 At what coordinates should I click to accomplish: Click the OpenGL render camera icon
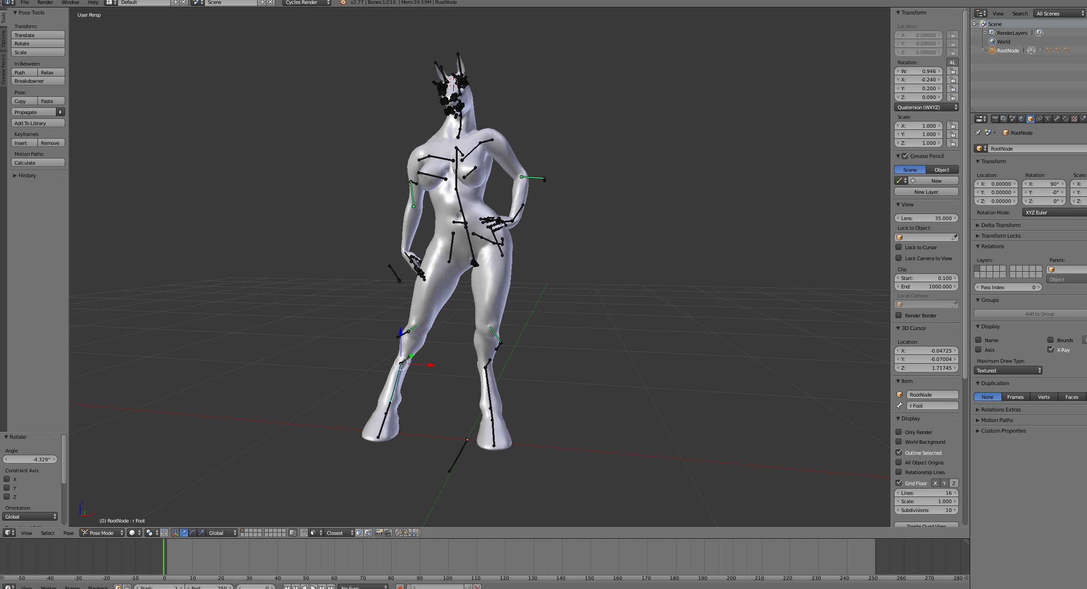click(x=379, y=533)
